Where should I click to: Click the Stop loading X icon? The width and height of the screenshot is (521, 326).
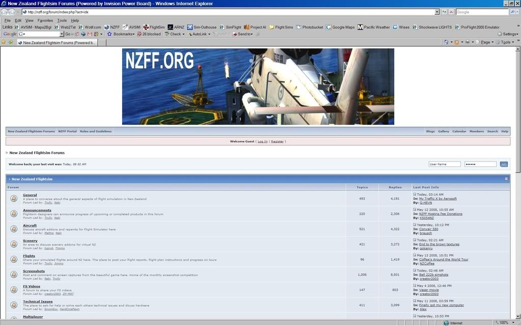click(x=451, y=12)
